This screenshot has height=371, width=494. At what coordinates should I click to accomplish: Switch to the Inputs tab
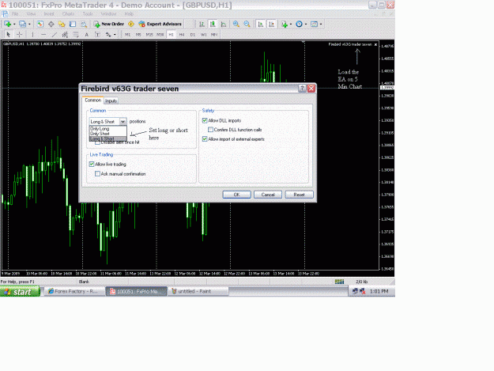[111, 101]
